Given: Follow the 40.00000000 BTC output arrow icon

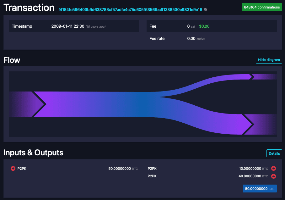Looking at the screenshot, I should [x=274, y=176].
